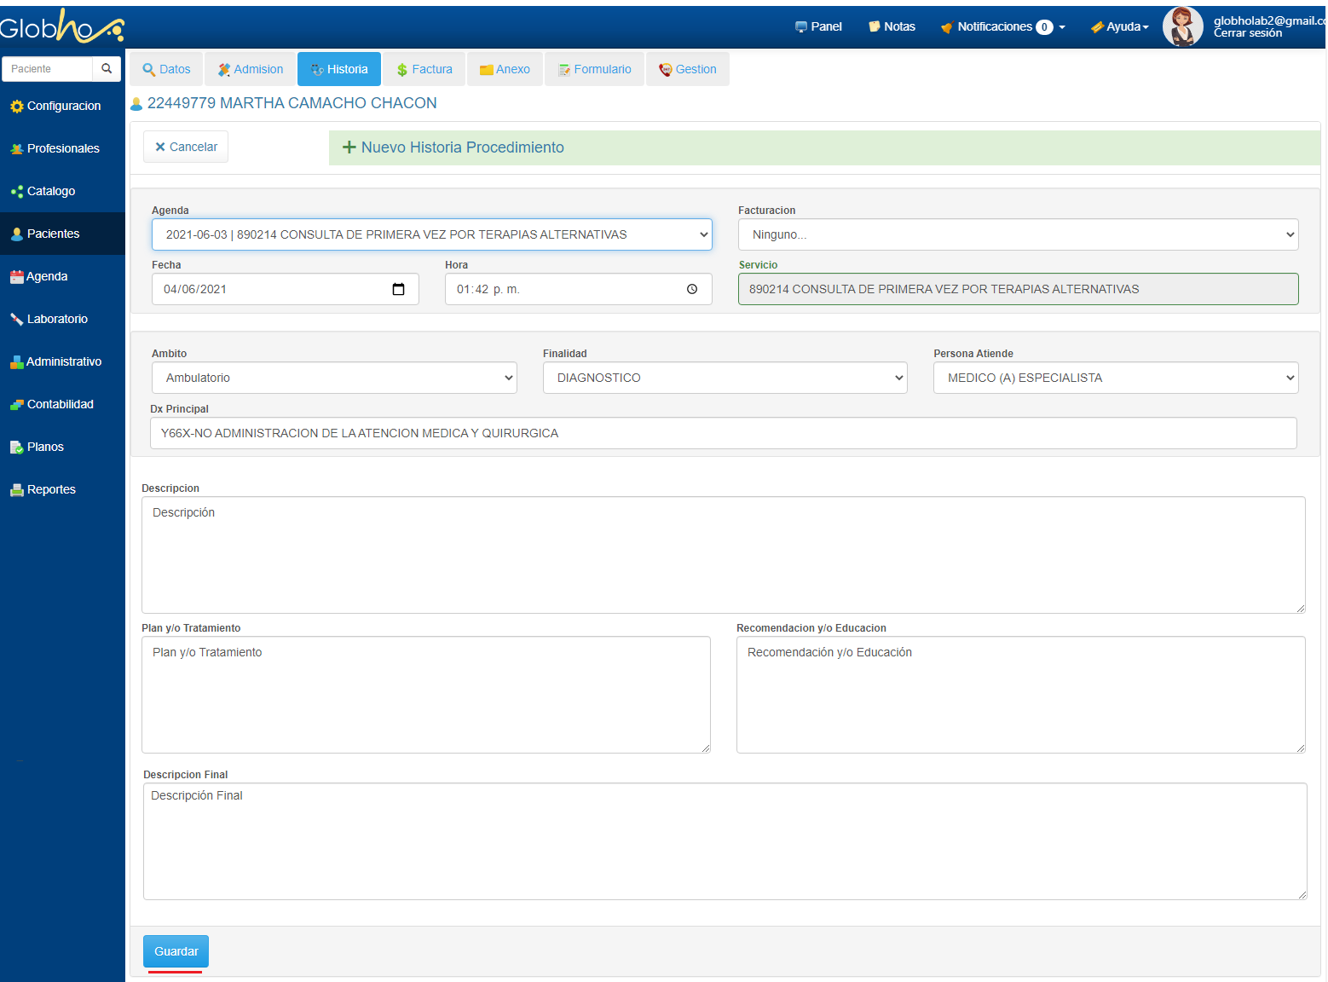Viewport: 1328px width, 982px height.
Task: Click the Plan y/o Tratamiento text area
Action: (425, 694)
